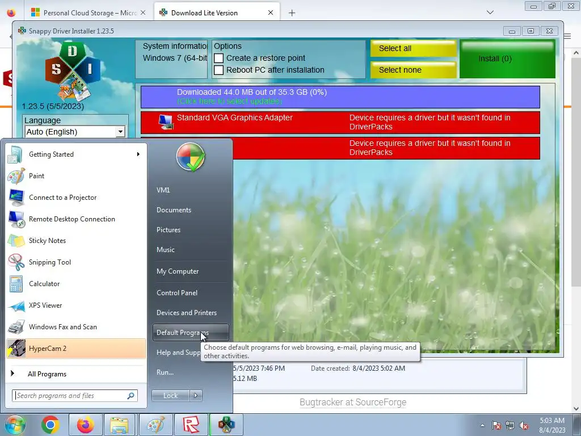Image resolution: width=581 pixels, height=436 pixels.
Task: Click the Windows Start orb
Action: pyautogui.click(x=15, y=425)
